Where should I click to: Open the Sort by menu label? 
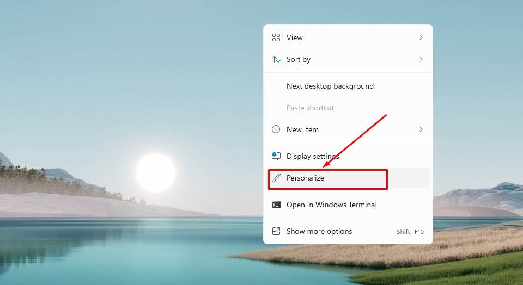(299, 60)
